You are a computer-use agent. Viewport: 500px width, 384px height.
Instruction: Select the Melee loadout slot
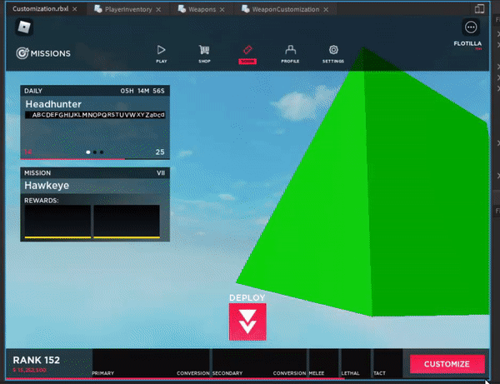pyautogui.click(x=323, y=363)
